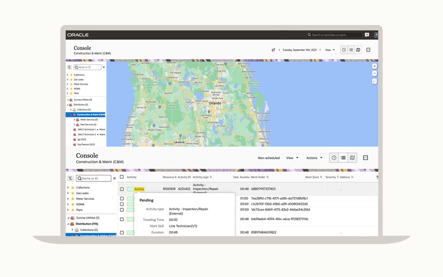Switch to time view in the upper console

(344, 50)
